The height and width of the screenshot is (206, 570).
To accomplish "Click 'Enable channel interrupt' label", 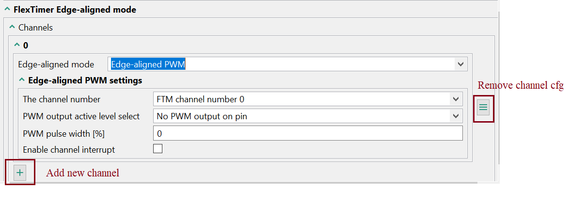I will coord(69,150).
